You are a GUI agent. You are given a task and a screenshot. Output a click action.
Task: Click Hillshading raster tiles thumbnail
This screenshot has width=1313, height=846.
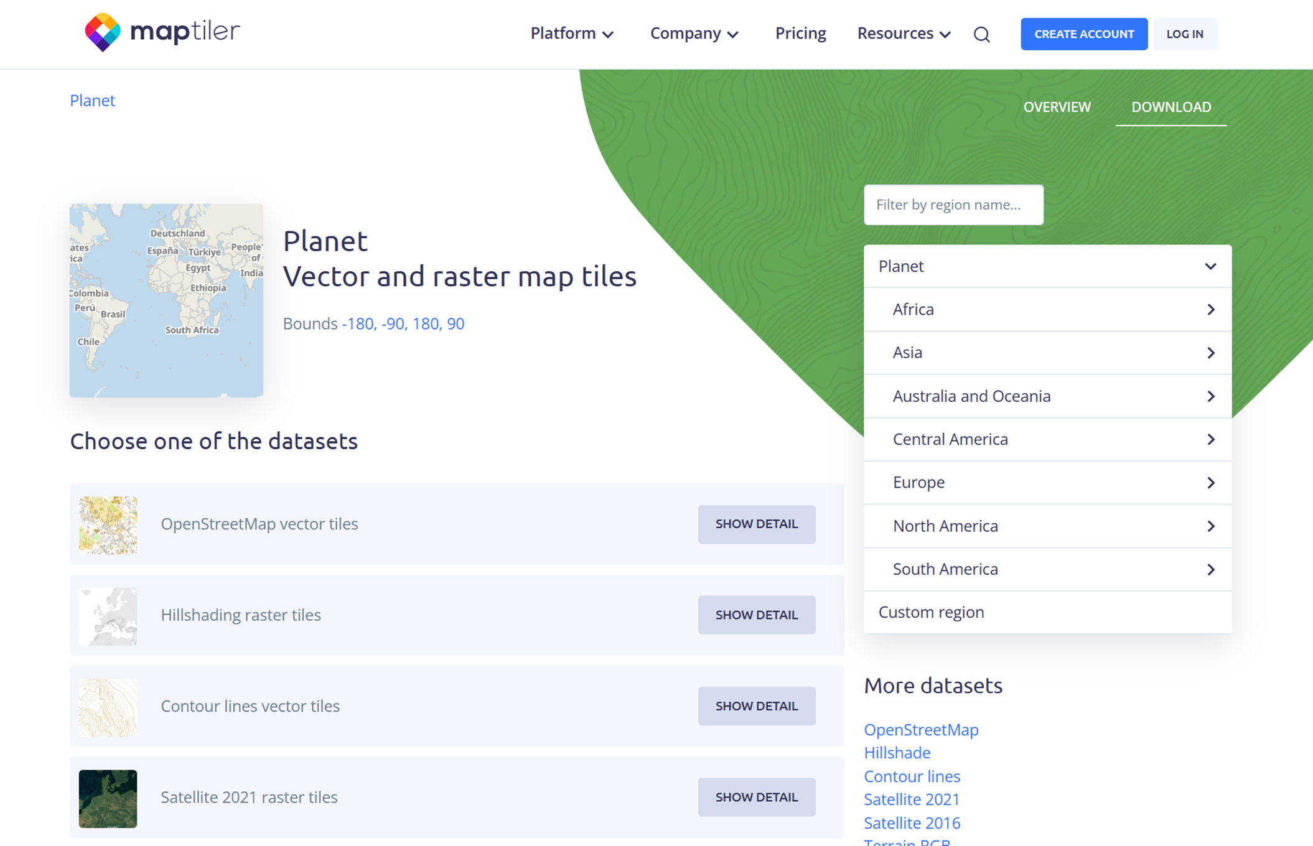(x=108, y=616)
